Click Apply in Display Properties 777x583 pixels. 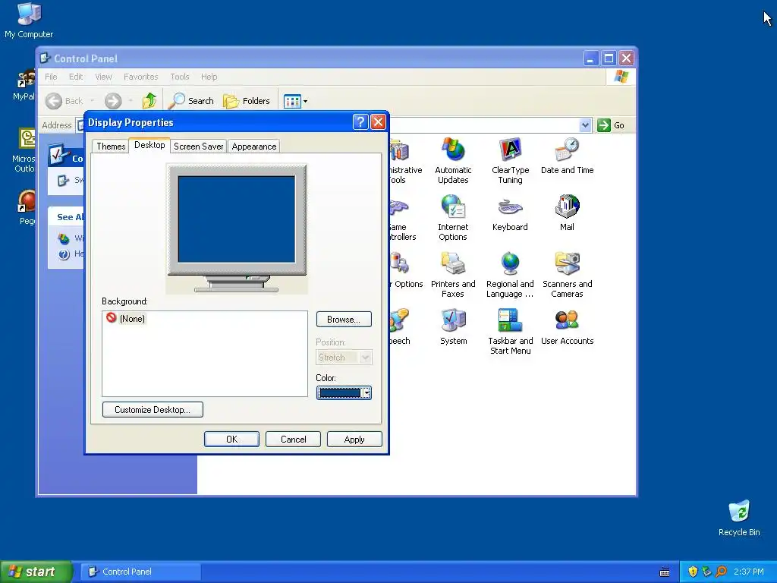tap(354, 440)
